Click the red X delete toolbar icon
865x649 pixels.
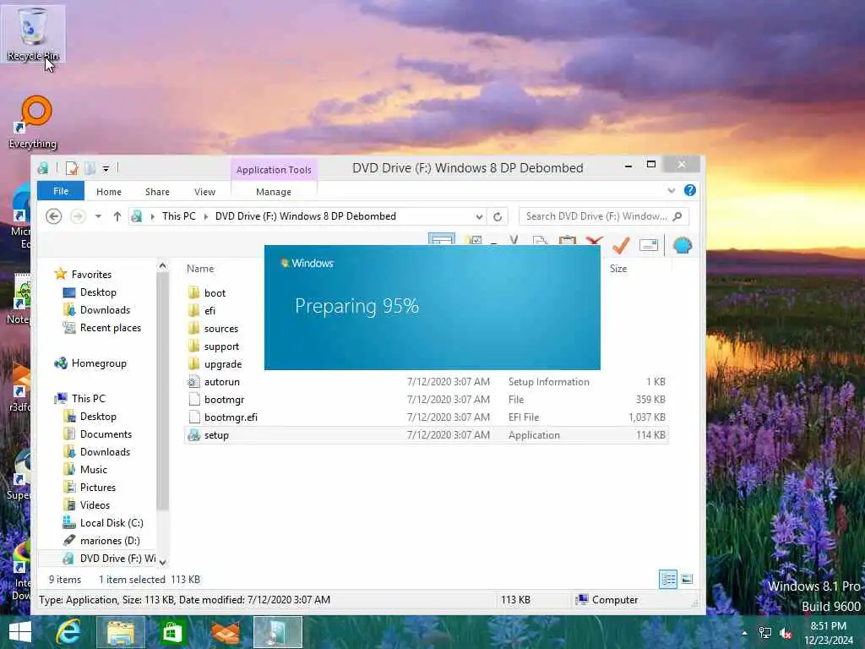coord(594,241)
